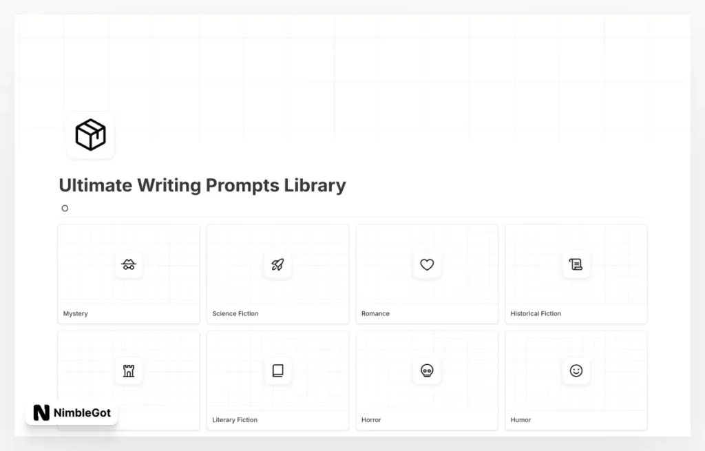Click the Mystery card's spy glasses icon
Image resolution: width=705 pixels, height=451 pixels.
(129, 264)
